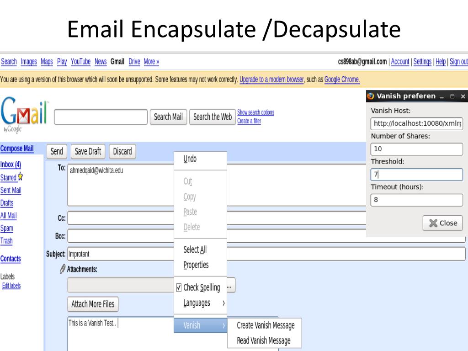Open YouTube in top navigation

pos(80,62)
